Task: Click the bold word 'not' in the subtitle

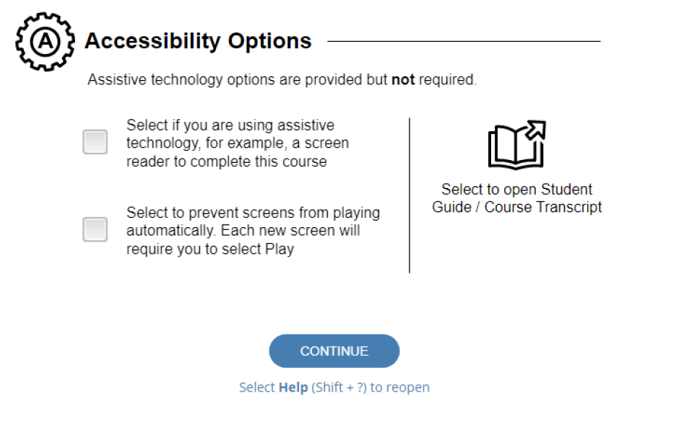Action: pos(403,79)
